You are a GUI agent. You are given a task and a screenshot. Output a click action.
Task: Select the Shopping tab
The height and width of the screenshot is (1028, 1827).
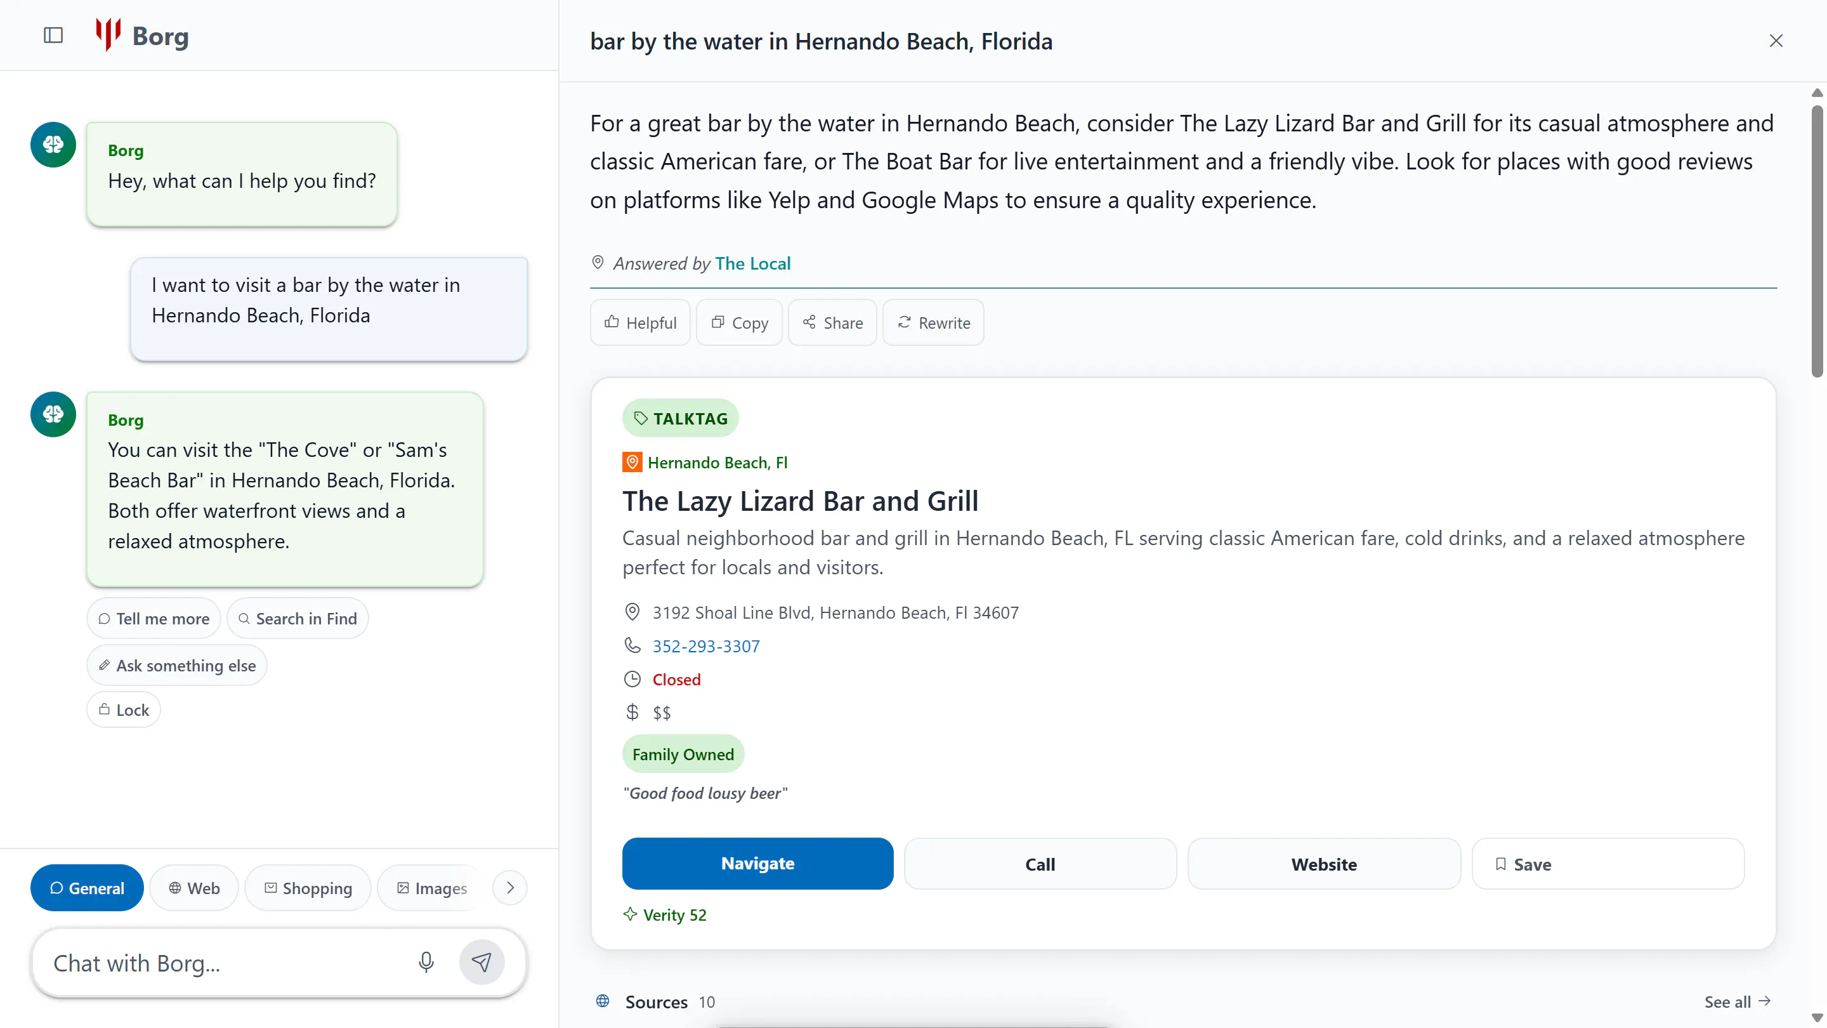(308, 888)
